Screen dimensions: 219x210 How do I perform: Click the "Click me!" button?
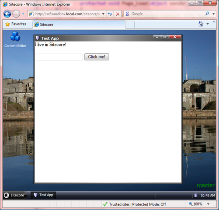click(x=97, y=57)
